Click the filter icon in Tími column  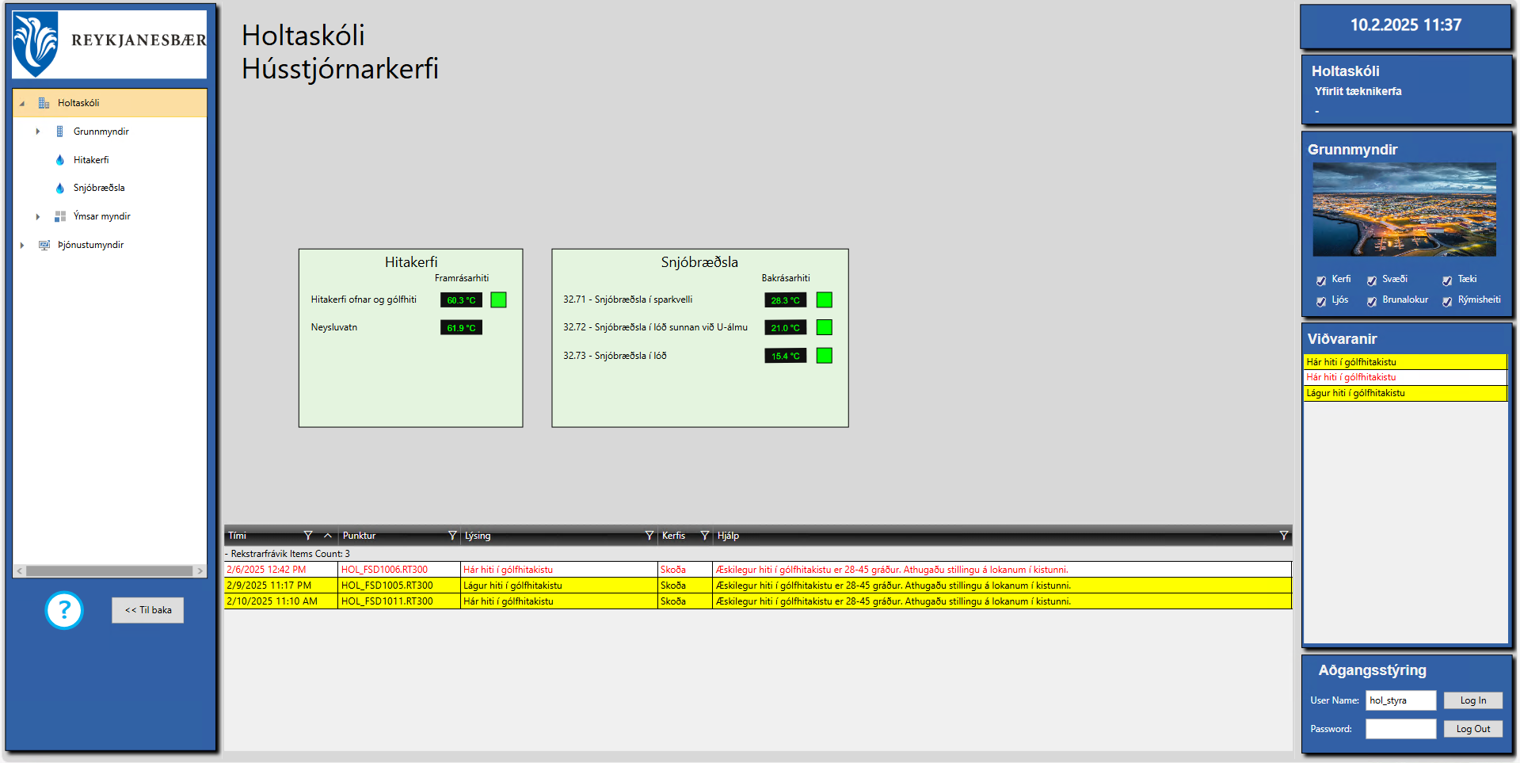(x=308, y=536)
